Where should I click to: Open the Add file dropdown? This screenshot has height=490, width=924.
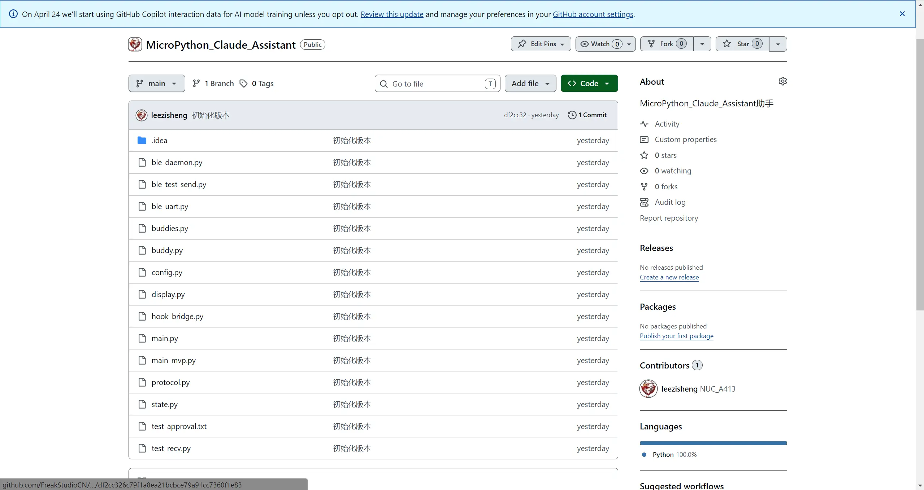pyautogui.click(x=530, y=84)
